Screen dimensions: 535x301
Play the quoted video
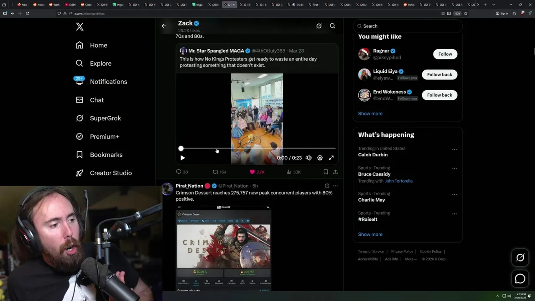[x=183, y=158]
